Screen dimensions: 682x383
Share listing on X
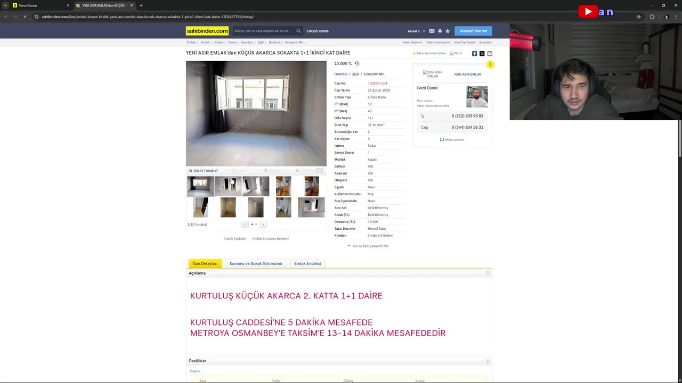482,53
